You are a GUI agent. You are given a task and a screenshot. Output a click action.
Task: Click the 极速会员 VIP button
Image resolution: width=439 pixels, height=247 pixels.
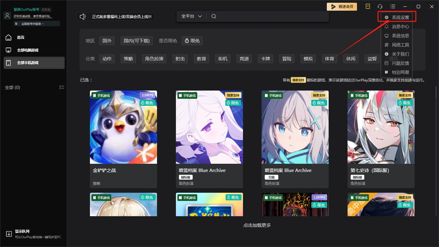point(342,6)
